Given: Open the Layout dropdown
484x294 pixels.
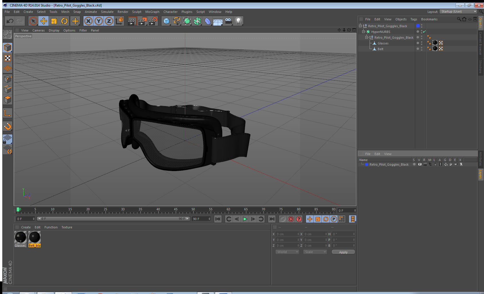Looking at the screenshot, I should click(x=458, y=11).
